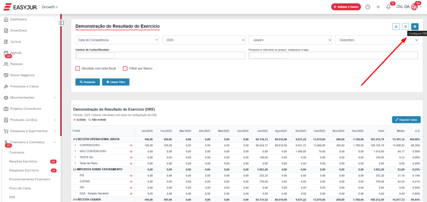The image size is (427, 202).
Task: Open the 2025 year dropdown
Action: pos(203,40)
